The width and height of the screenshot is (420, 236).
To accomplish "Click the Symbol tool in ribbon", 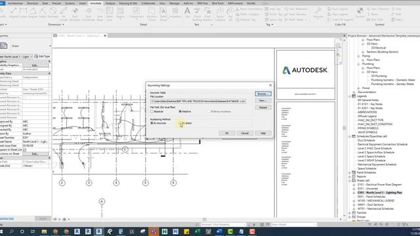I will tap(360, 13).
